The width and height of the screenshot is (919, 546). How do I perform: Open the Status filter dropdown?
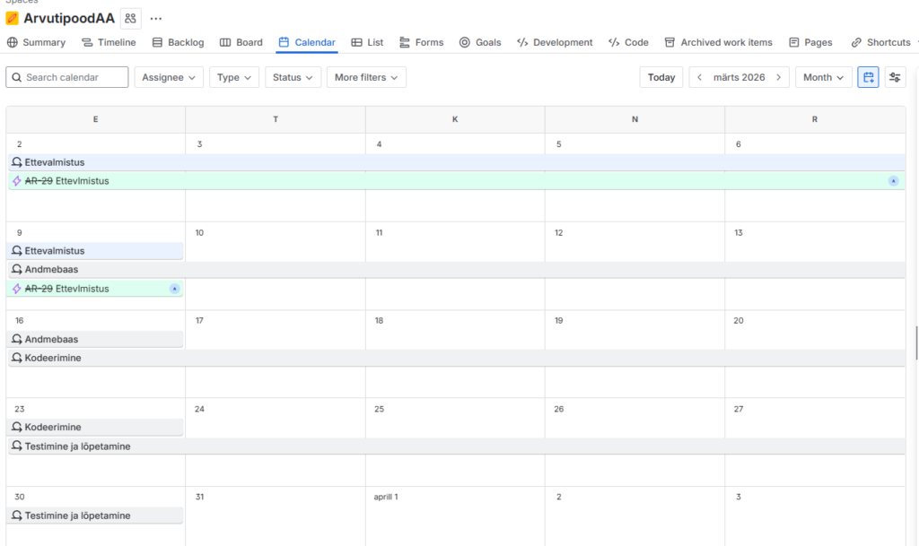tap(293, 77)
